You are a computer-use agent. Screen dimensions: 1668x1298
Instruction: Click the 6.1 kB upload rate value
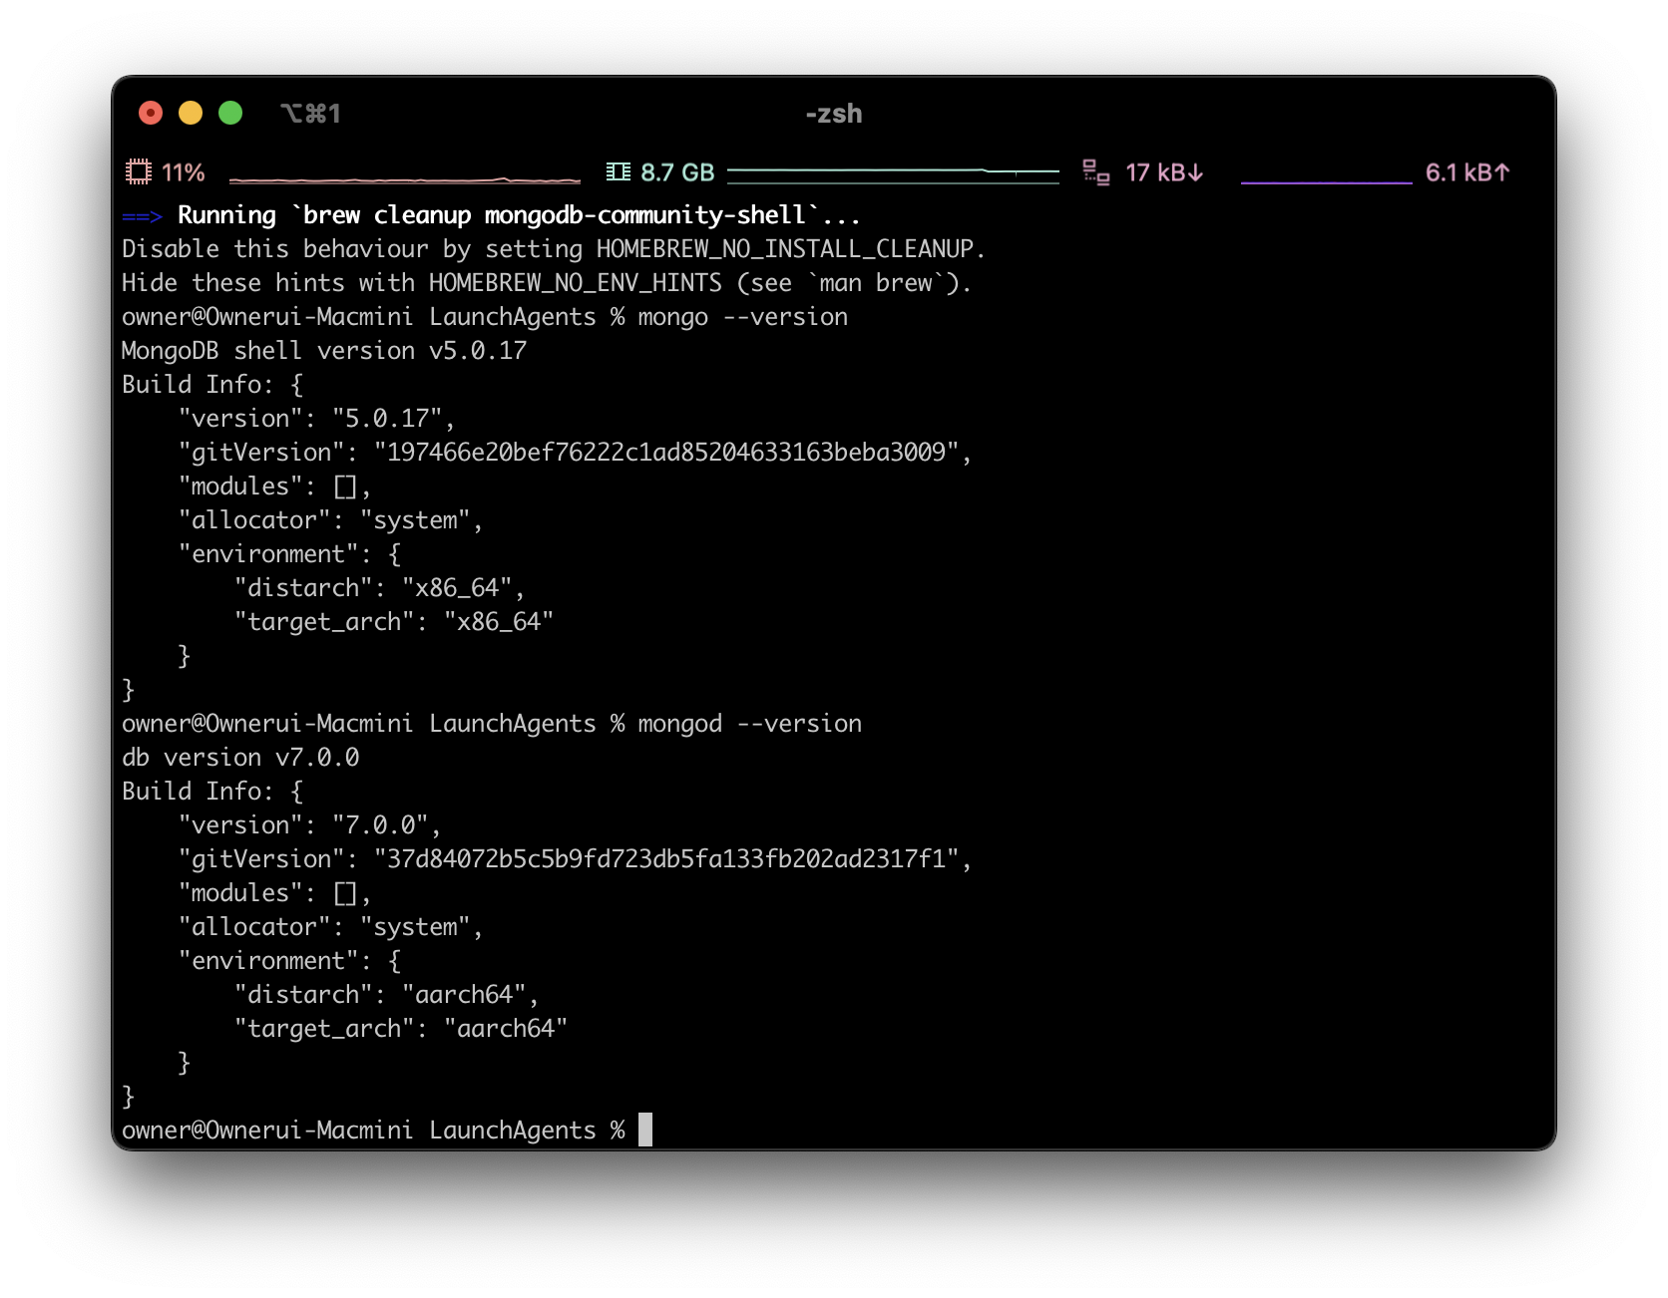pos(1467,172)
